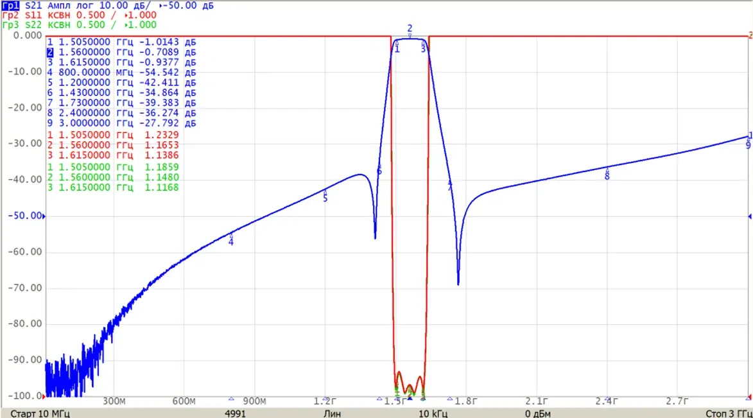Select marker row with -0.7089 дБ
Image resolution: width=753 pixels, height=418 pixels.
tap(121, 52)
